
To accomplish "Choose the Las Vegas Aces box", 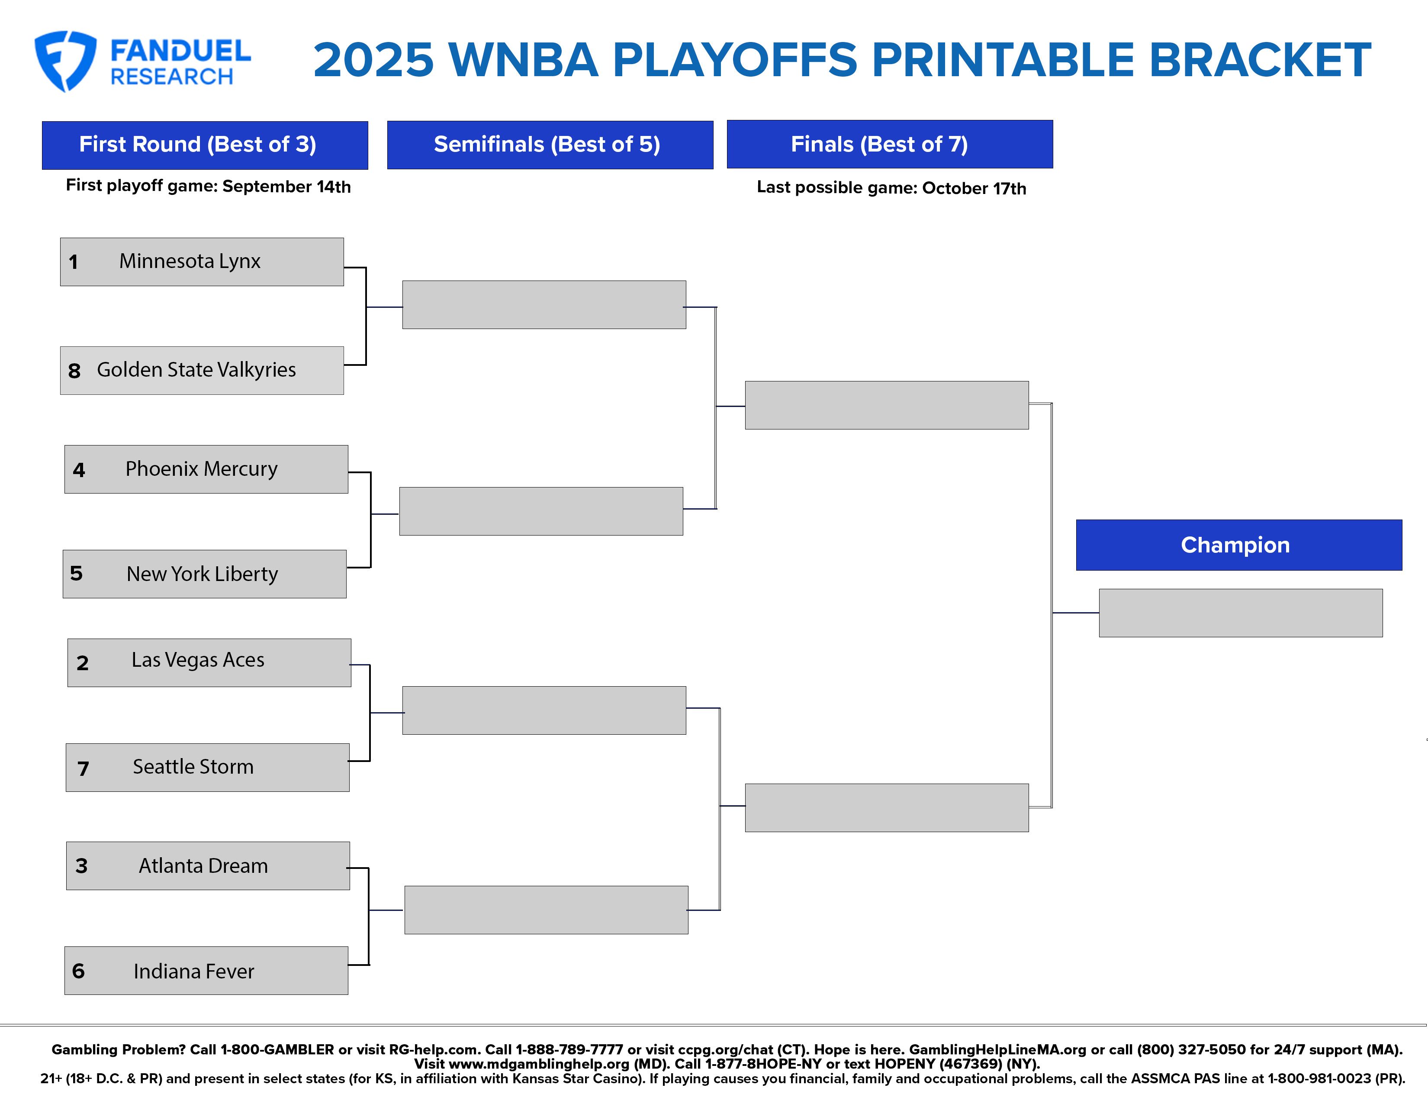I will pyautogui.click(x=209, y=662).
